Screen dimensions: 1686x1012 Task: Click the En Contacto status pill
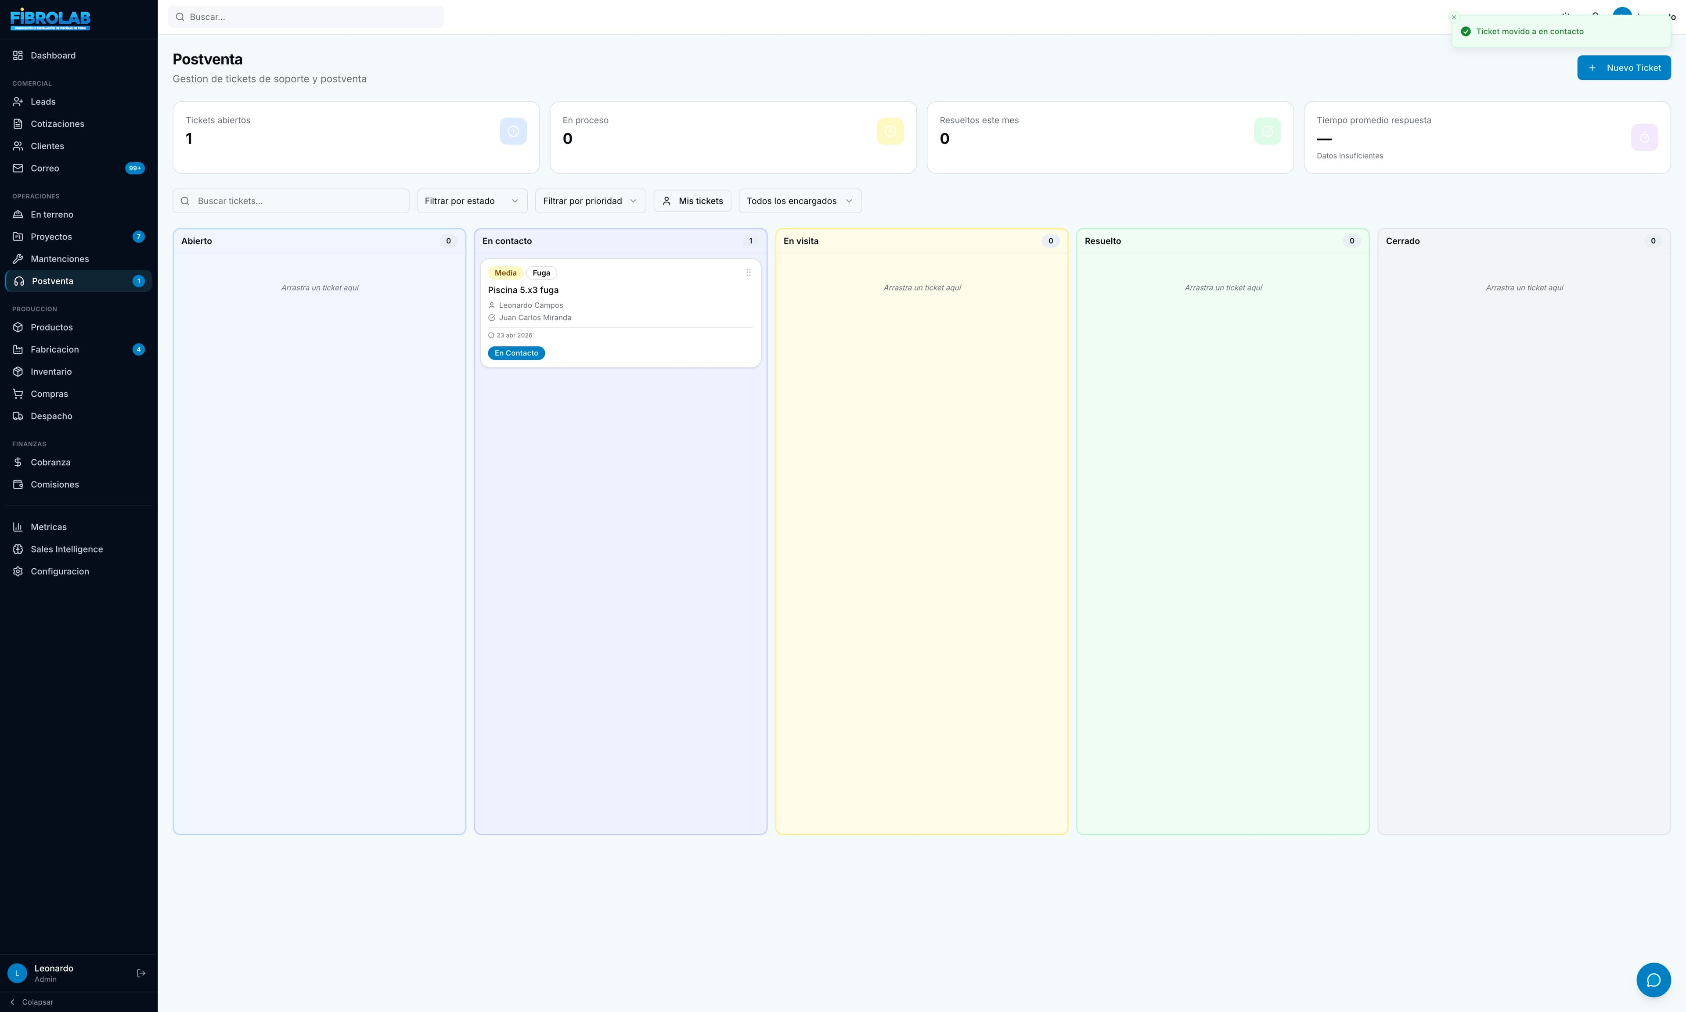515,353
